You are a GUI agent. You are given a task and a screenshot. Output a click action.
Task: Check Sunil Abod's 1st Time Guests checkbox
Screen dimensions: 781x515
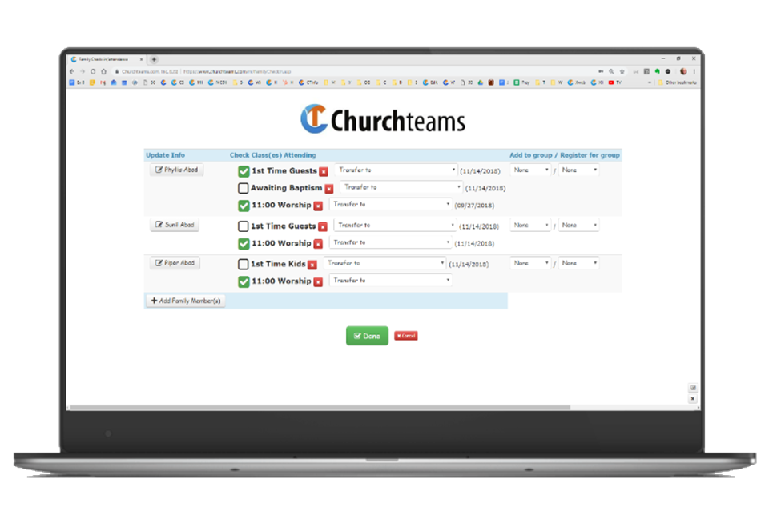243,226
